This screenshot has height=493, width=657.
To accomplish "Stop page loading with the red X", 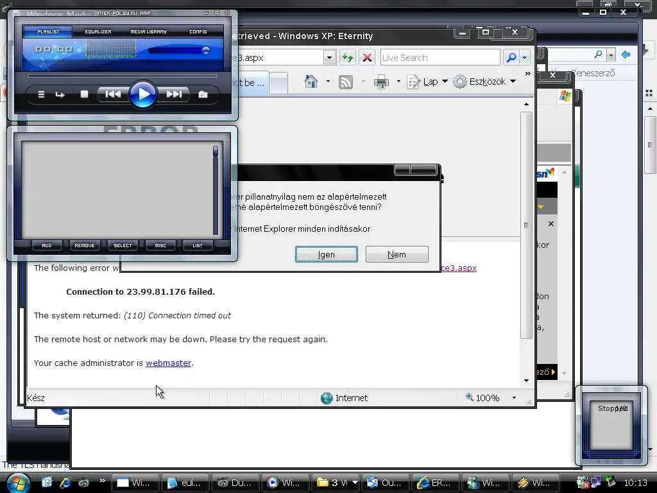I will (367, 57).
